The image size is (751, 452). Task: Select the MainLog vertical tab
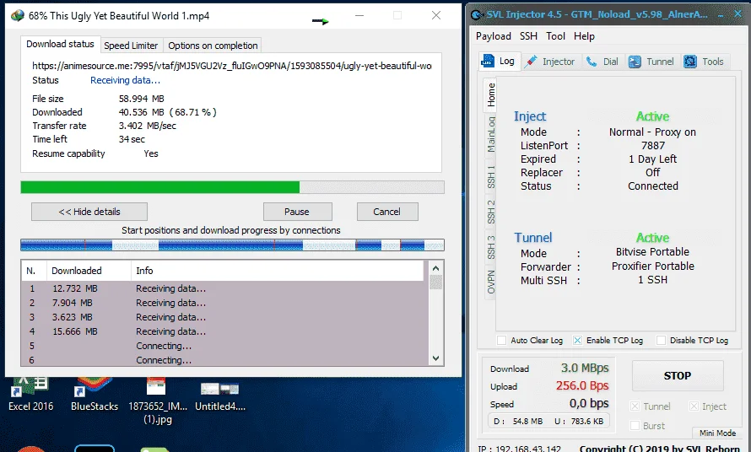click(491, 135)
